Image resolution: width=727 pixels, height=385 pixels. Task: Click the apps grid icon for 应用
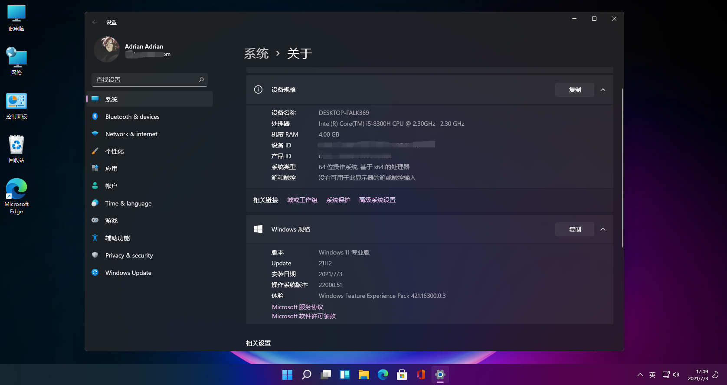tap(95, 168)
